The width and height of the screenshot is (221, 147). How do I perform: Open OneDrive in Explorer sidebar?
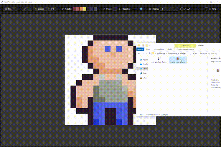(144, 64)
